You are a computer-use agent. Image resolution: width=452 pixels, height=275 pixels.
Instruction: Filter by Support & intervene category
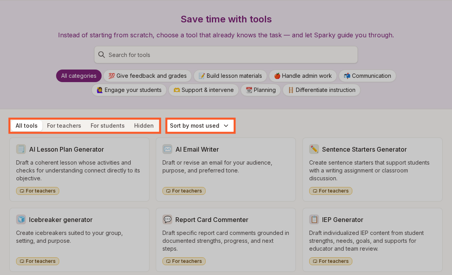[204, 90]
